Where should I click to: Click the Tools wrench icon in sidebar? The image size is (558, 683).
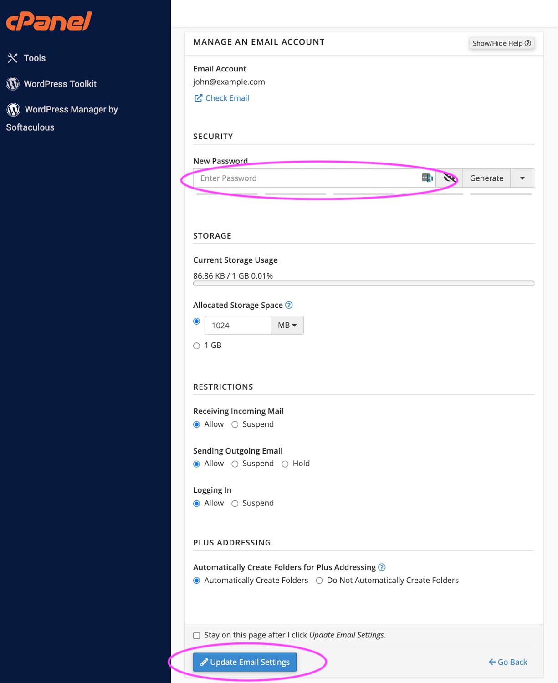pyautogui.click(x=12, y=58)
